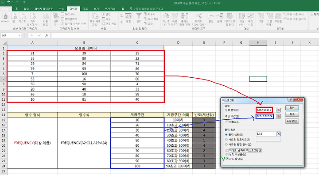The image size is (319, 175).
Task: Click Recent Sources (최근에 사용한 원본)
Action: point(74,24)
